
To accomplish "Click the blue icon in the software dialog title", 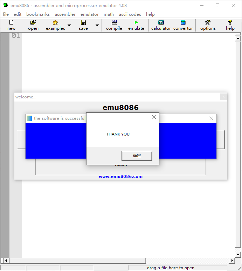I will [x=29, y=118].
